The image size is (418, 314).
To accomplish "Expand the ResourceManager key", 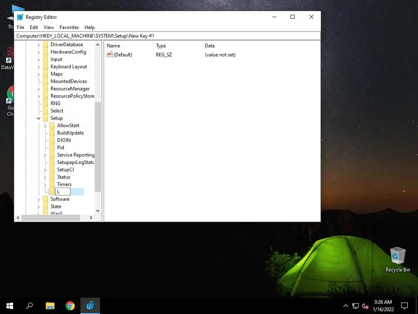I will tap(39, 89).
